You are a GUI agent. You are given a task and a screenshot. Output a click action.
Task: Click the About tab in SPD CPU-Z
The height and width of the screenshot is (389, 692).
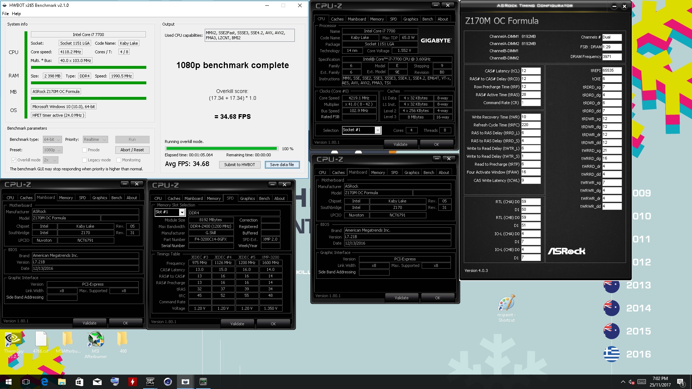tap(279, 198)
